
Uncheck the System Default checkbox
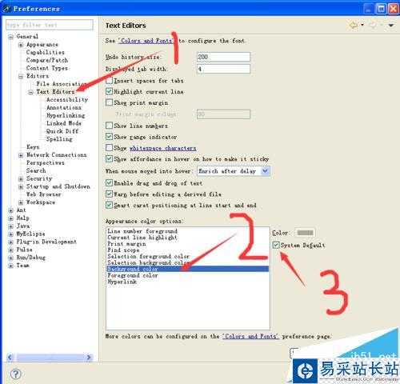[276, 245]
